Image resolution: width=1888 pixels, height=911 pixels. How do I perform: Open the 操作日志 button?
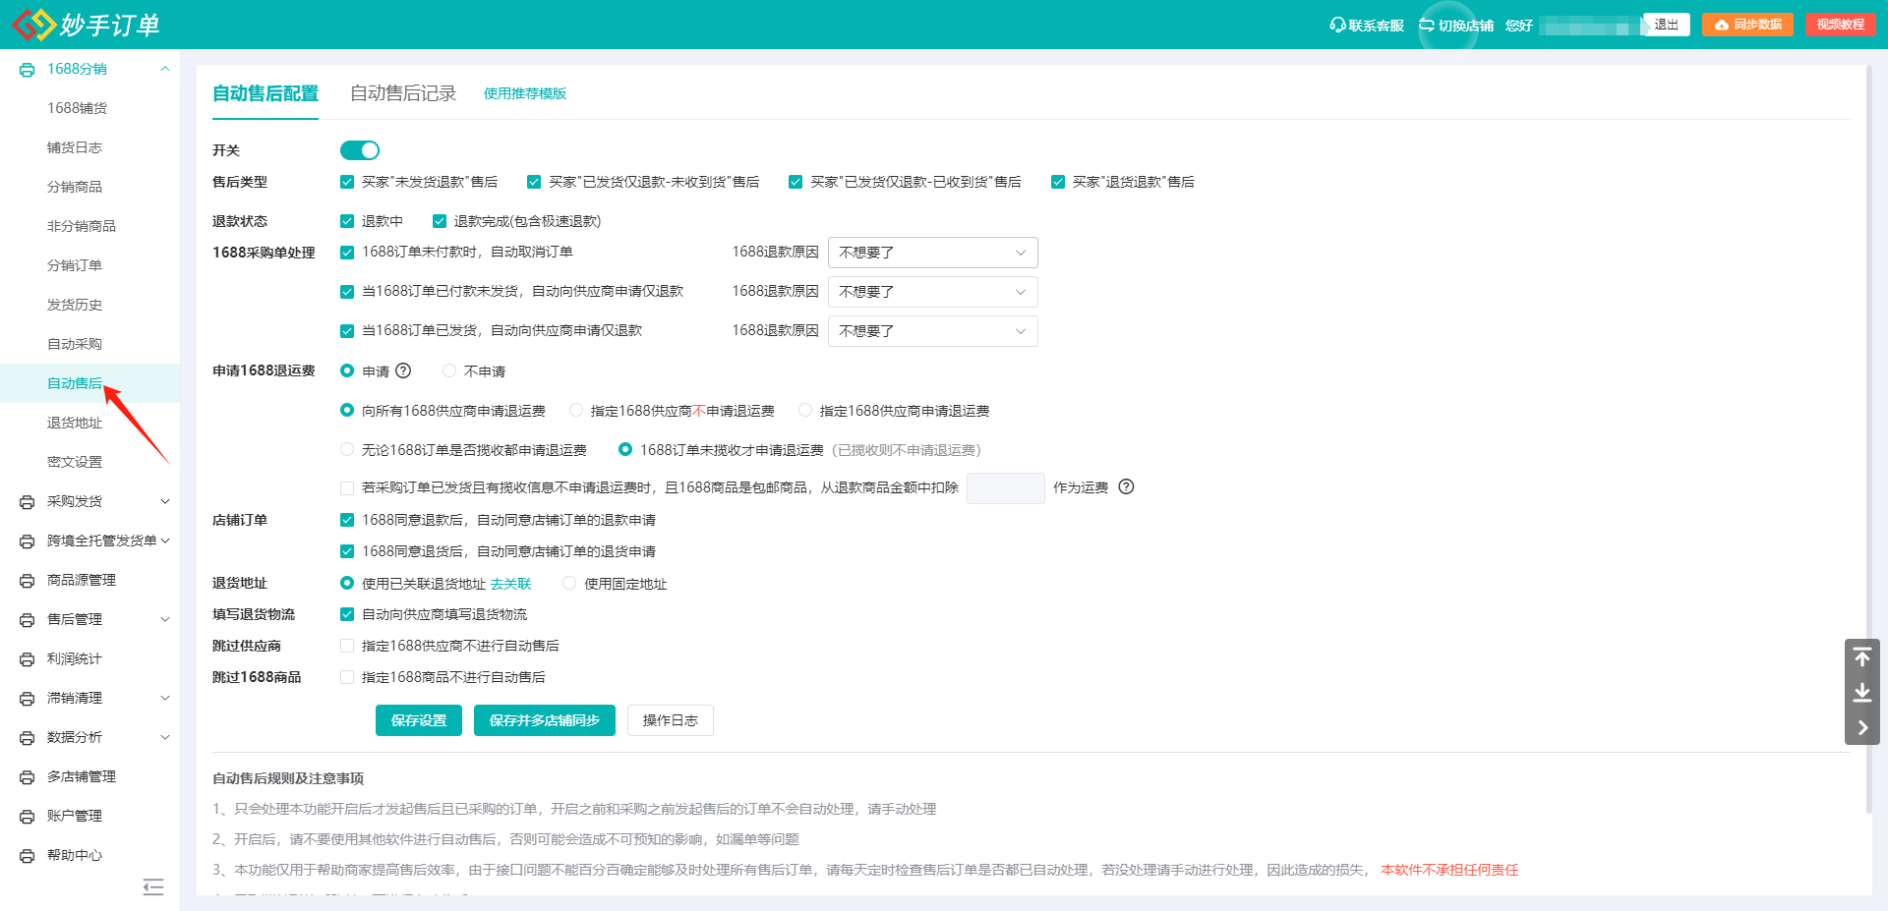pyautogui.click(x=671, y=720)
